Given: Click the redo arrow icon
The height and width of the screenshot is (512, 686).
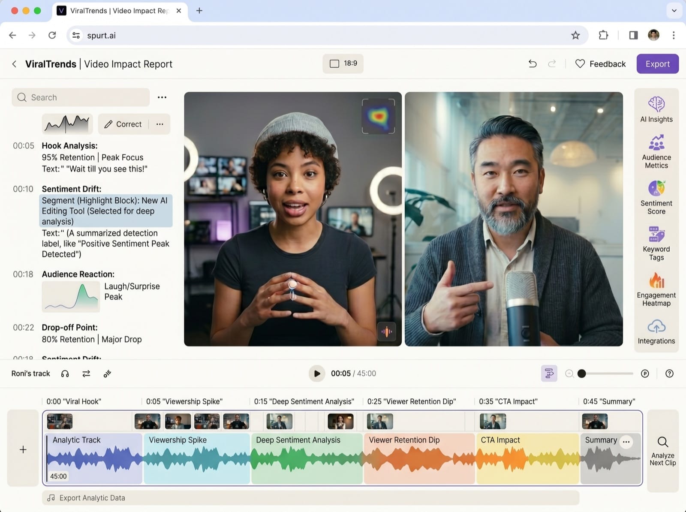Looking at the screenshot, I should pos(552,64).
